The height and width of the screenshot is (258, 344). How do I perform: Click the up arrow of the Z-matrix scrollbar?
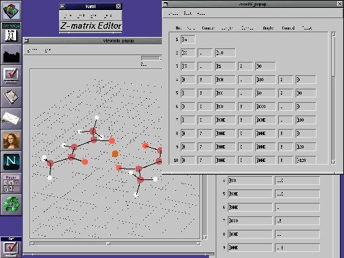click(333, 34)
